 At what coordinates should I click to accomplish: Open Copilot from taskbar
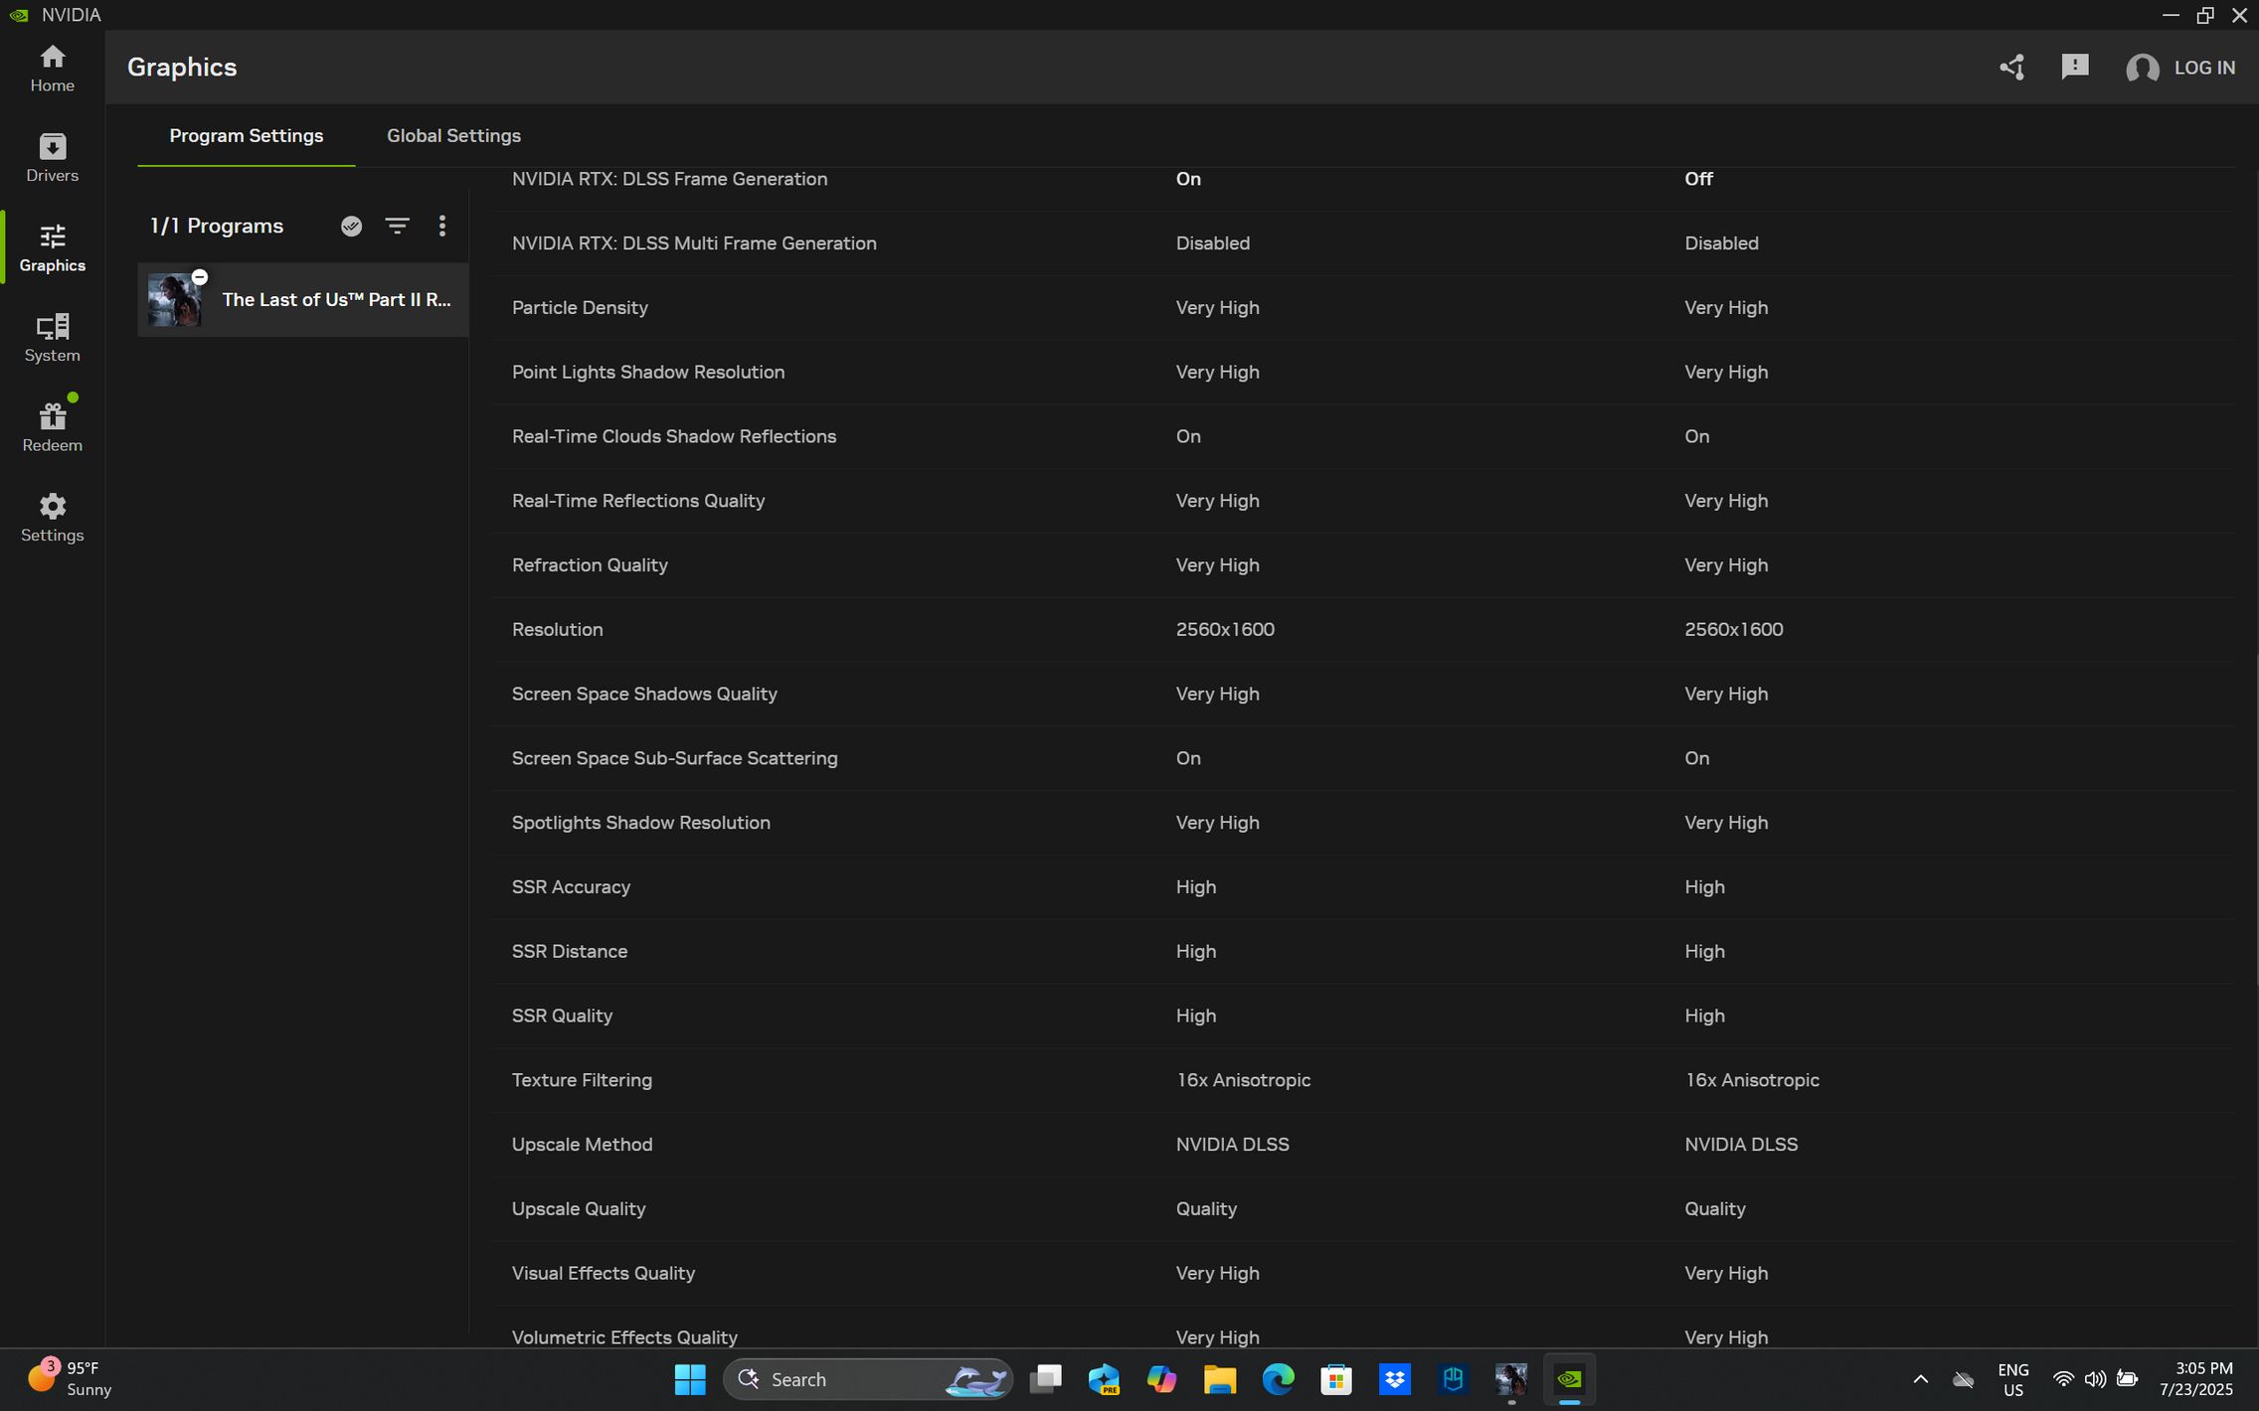1161,1379
